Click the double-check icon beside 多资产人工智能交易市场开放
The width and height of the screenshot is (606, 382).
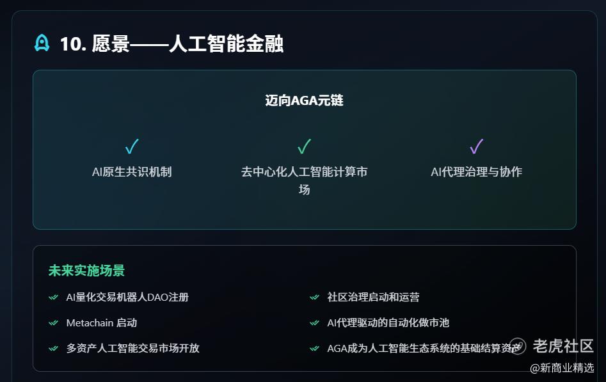pyautogui.click(x=54, y=348)
